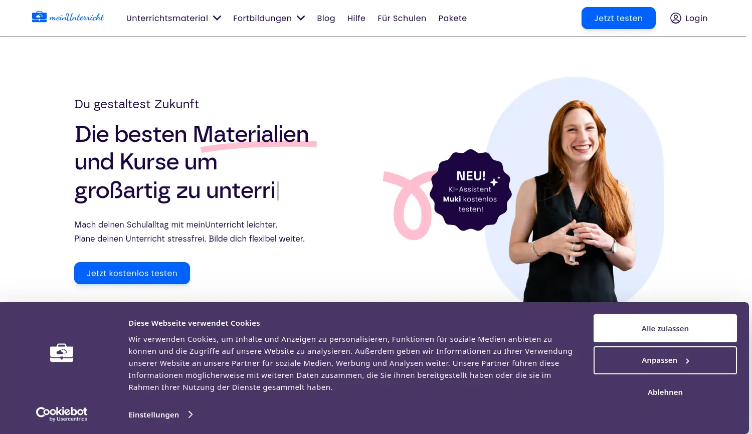
Task: Click the white briefcase icon in cookie banner
Action: click(x=62, y=353)
